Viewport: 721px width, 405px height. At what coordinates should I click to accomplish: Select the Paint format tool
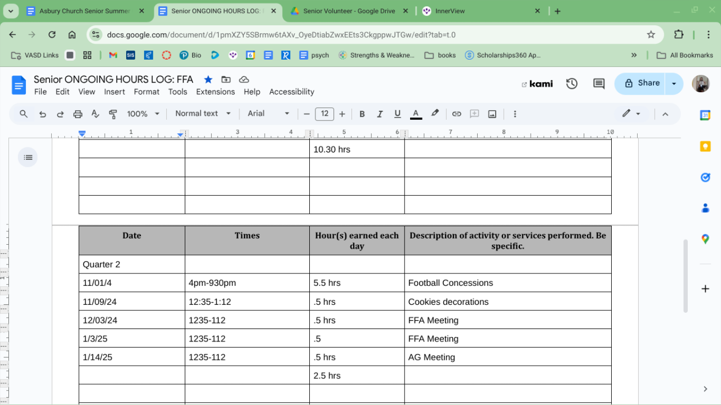113,114
